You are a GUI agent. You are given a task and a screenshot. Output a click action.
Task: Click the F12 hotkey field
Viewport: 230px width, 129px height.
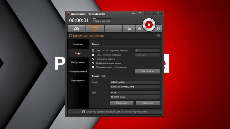click(147, 51)
